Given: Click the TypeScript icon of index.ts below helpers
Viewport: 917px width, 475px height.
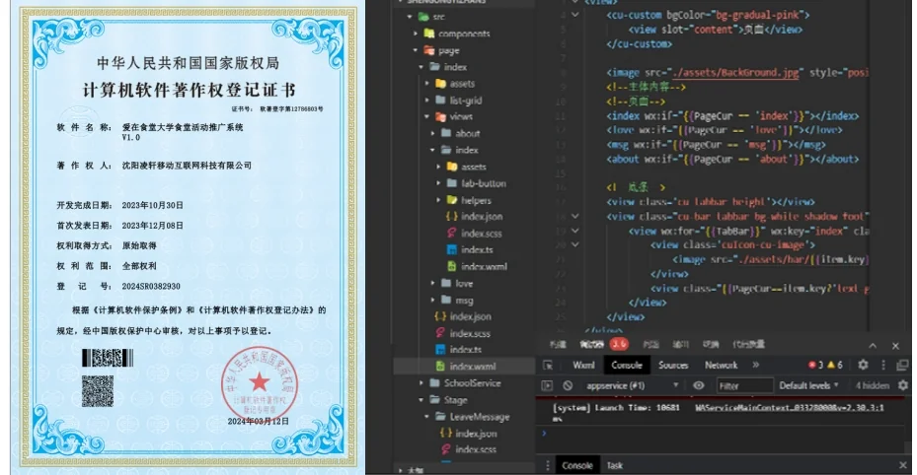Looking at the screenshot, I should point(451,249).
